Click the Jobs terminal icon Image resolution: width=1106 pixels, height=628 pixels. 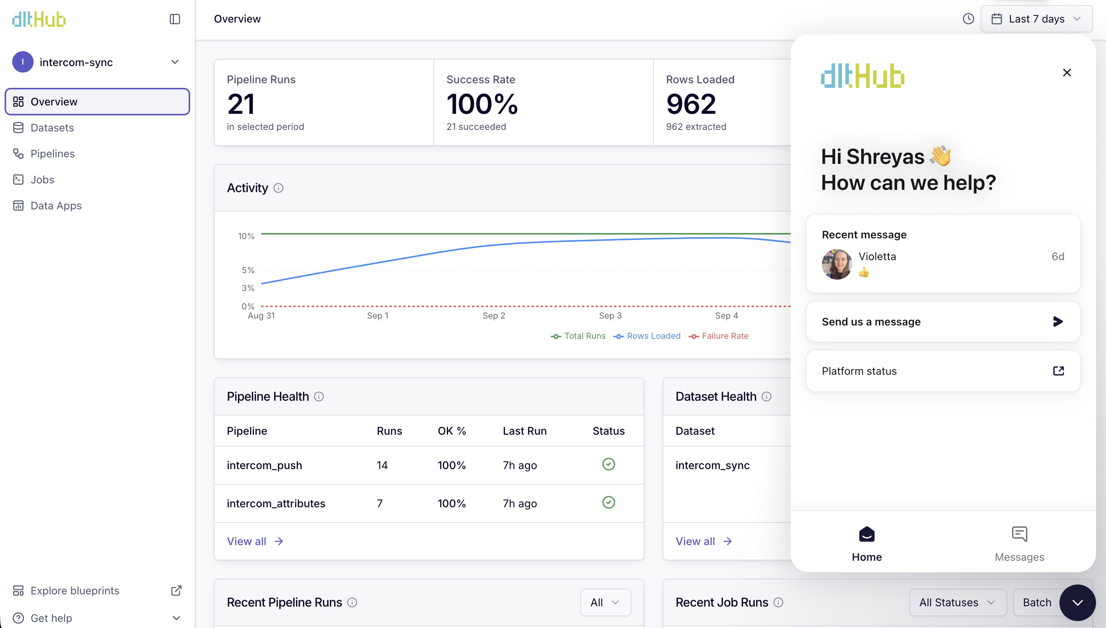(18, 180)
